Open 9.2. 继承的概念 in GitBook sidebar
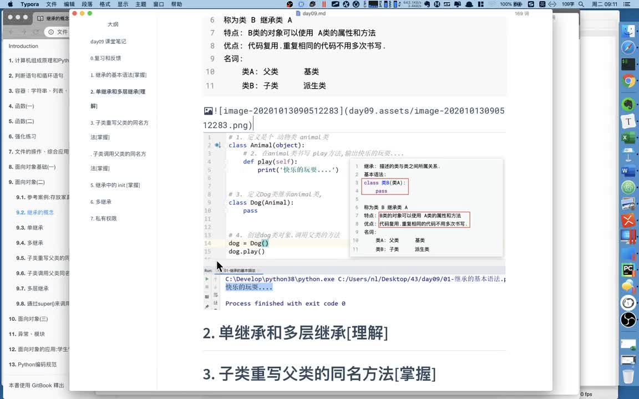 tap(34, 213)
